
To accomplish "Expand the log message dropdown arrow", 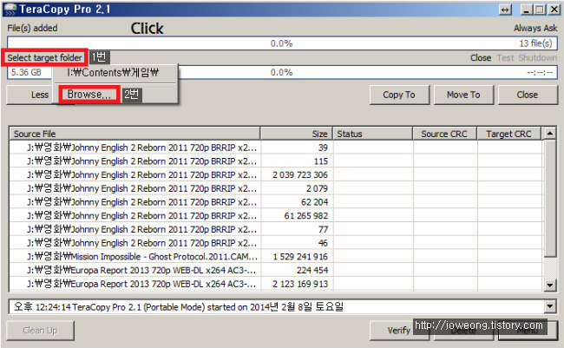I will [x=550, y=307].
